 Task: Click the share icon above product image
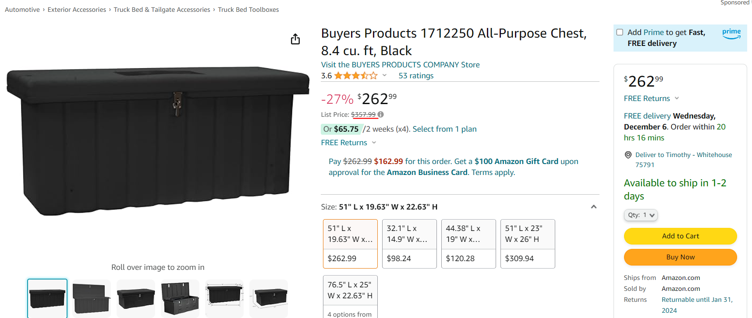pyautogui.click(x=295, y=39)
